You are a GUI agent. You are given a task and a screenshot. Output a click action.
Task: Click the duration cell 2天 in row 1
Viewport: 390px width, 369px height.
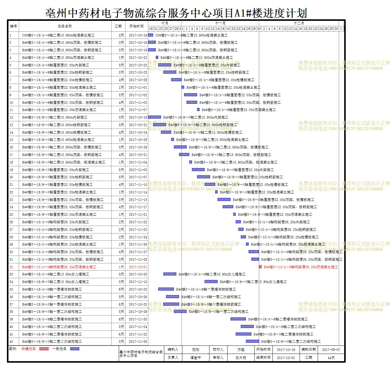(x=118, y=35)
